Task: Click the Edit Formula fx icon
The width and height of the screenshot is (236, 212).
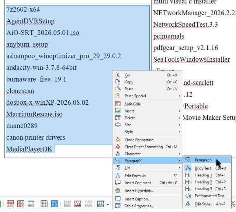Action: (118, 176)
